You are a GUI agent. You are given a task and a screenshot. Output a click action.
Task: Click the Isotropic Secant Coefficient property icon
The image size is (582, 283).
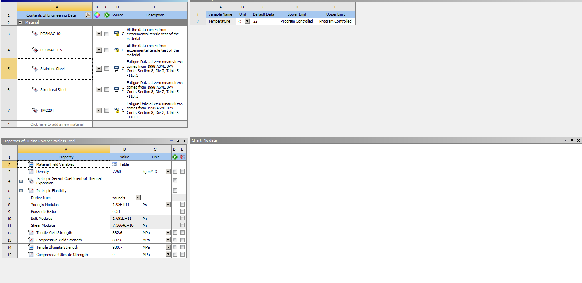pos(31,181)
